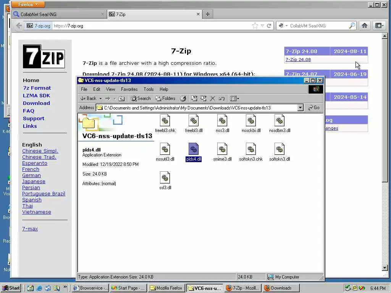Select the nssckbi.dll file icon
The width and height of the screenshot is (391, 293).
point(251,121)
